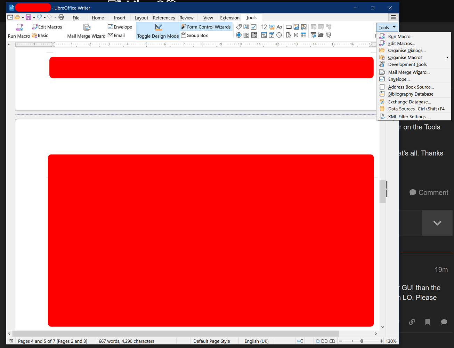The width and height of the screenshot is (454, 348).
Task: Open the Basic macros organizer
Action: (x=40, y=35)
